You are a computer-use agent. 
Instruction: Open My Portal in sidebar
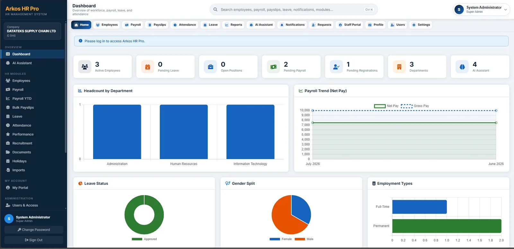[x=32, y=188]
